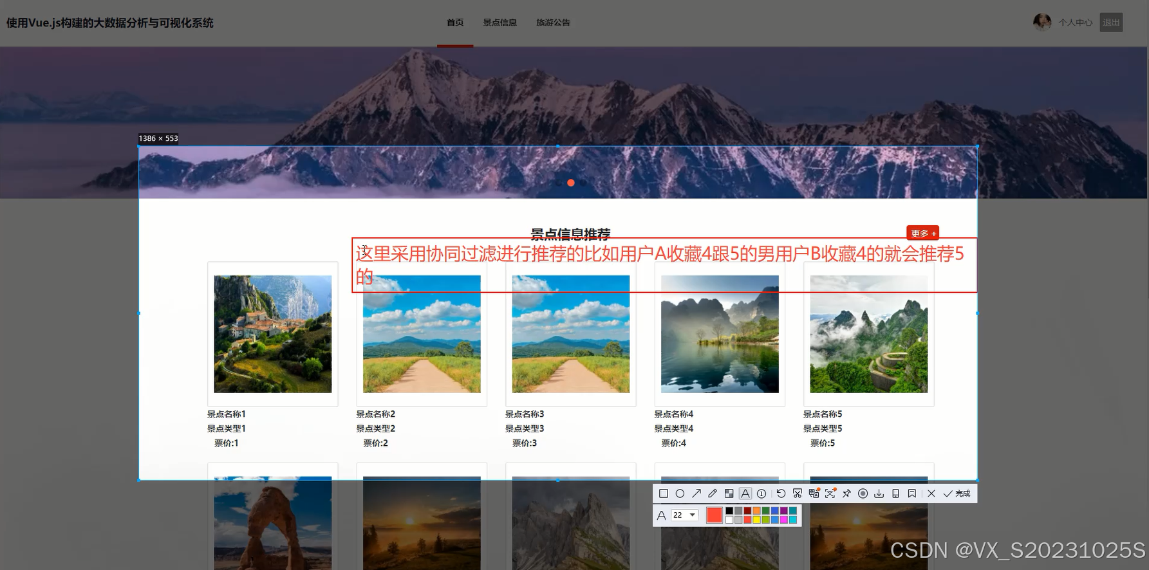
Task: Send screenshot to phone icon
Action: (895, 493)
